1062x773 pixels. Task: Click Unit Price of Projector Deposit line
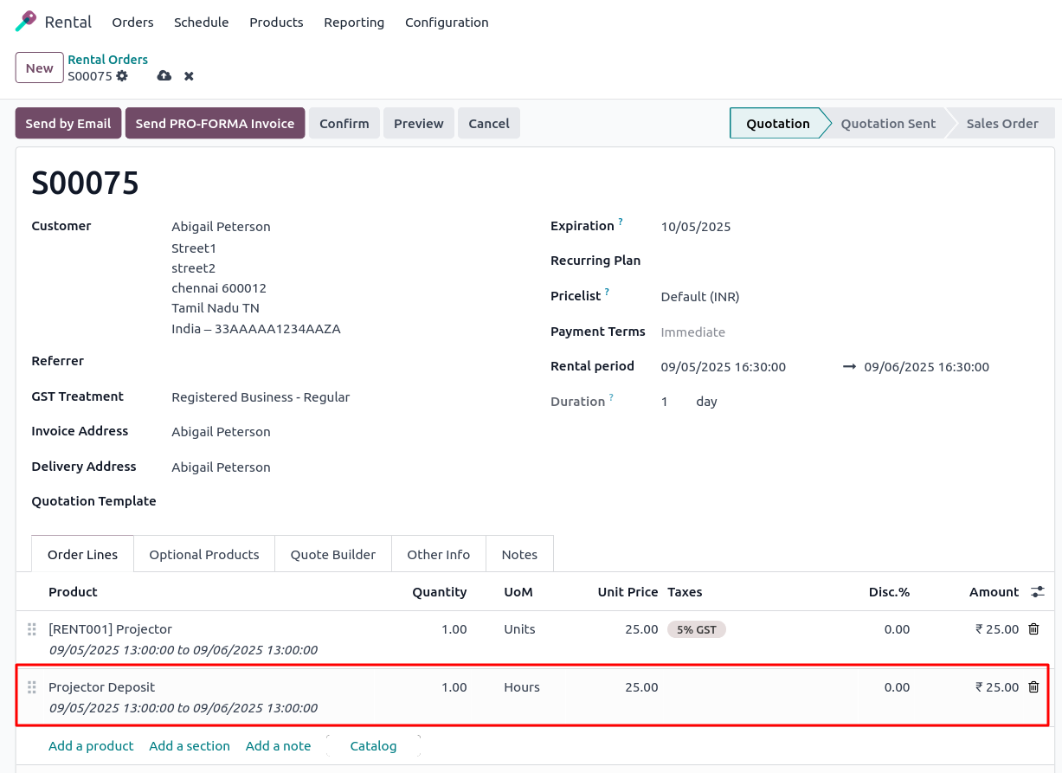(641, 687)
